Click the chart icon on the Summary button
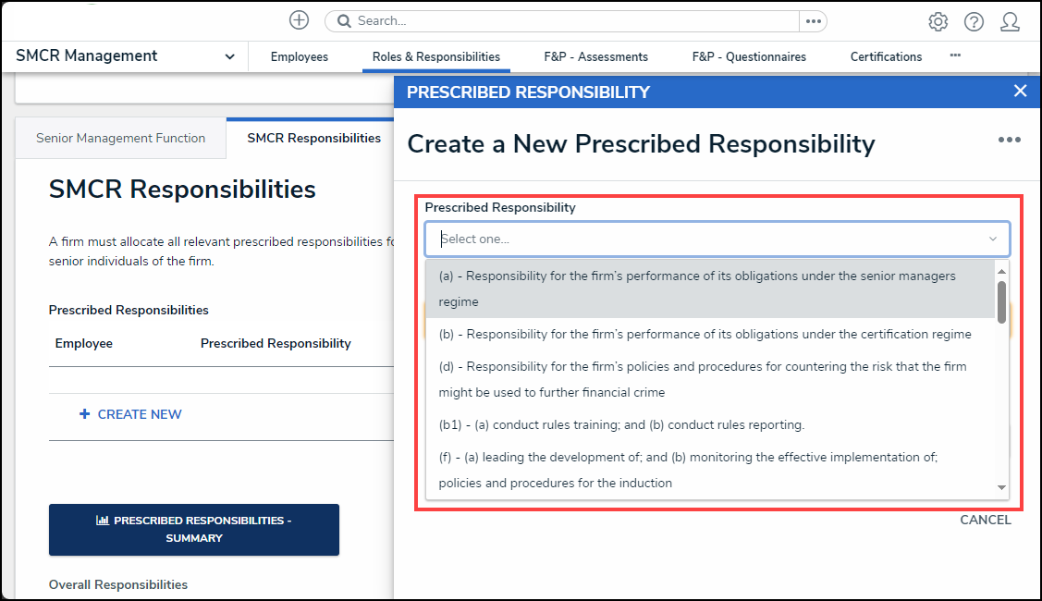Image resolution: width=1042 pixels, height=601 pixels. coord(104,521)
